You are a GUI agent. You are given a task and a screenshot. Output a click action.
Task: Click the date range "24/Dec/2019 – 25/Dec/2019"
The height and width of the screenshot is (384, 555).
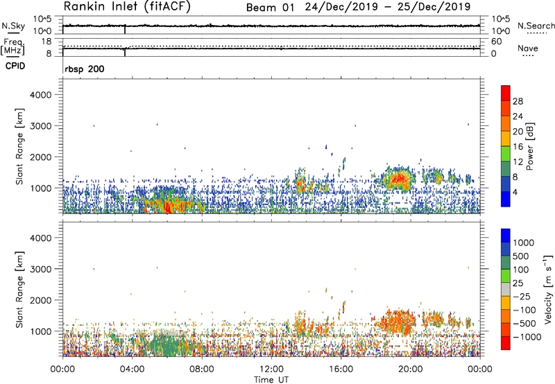pos(388,7)
